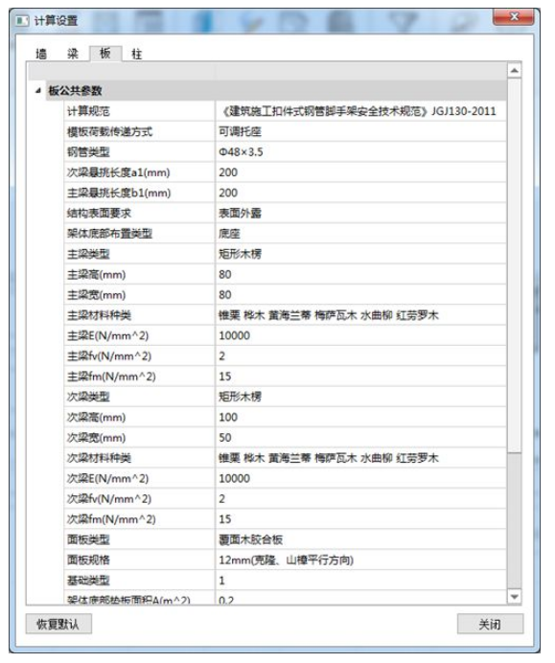
Task: Edit the 次梁E value 10000
Action: click(x=360, y=478)
